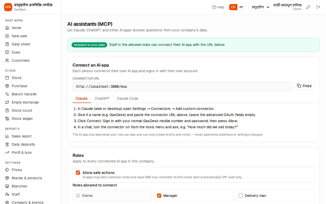Click the log out icon
326x204 pixels.
coord(318,7)
